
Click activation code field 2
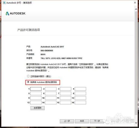[51, 89]
